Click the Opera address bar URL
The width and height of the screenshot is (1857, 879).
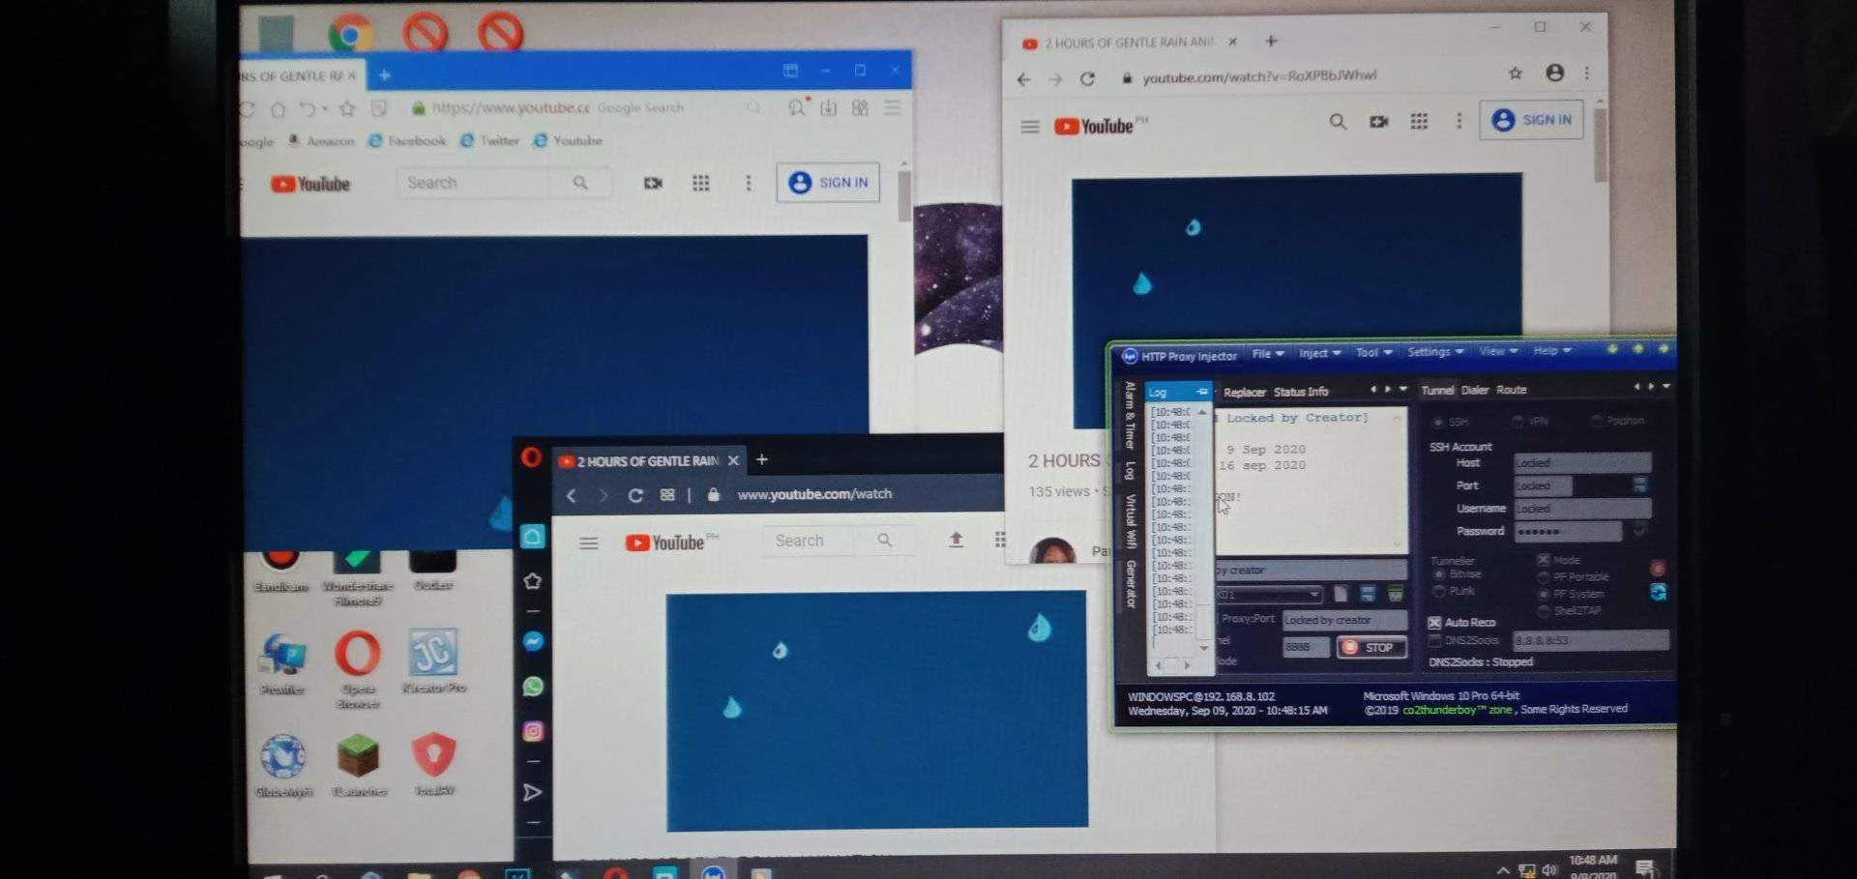(x=814, y=494)
